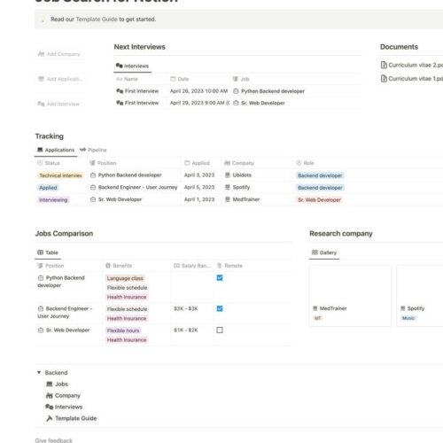The height and width of the screenshot is (443, 443).
Task: Open First interview row dated April 28
Action: coord(137,91)
